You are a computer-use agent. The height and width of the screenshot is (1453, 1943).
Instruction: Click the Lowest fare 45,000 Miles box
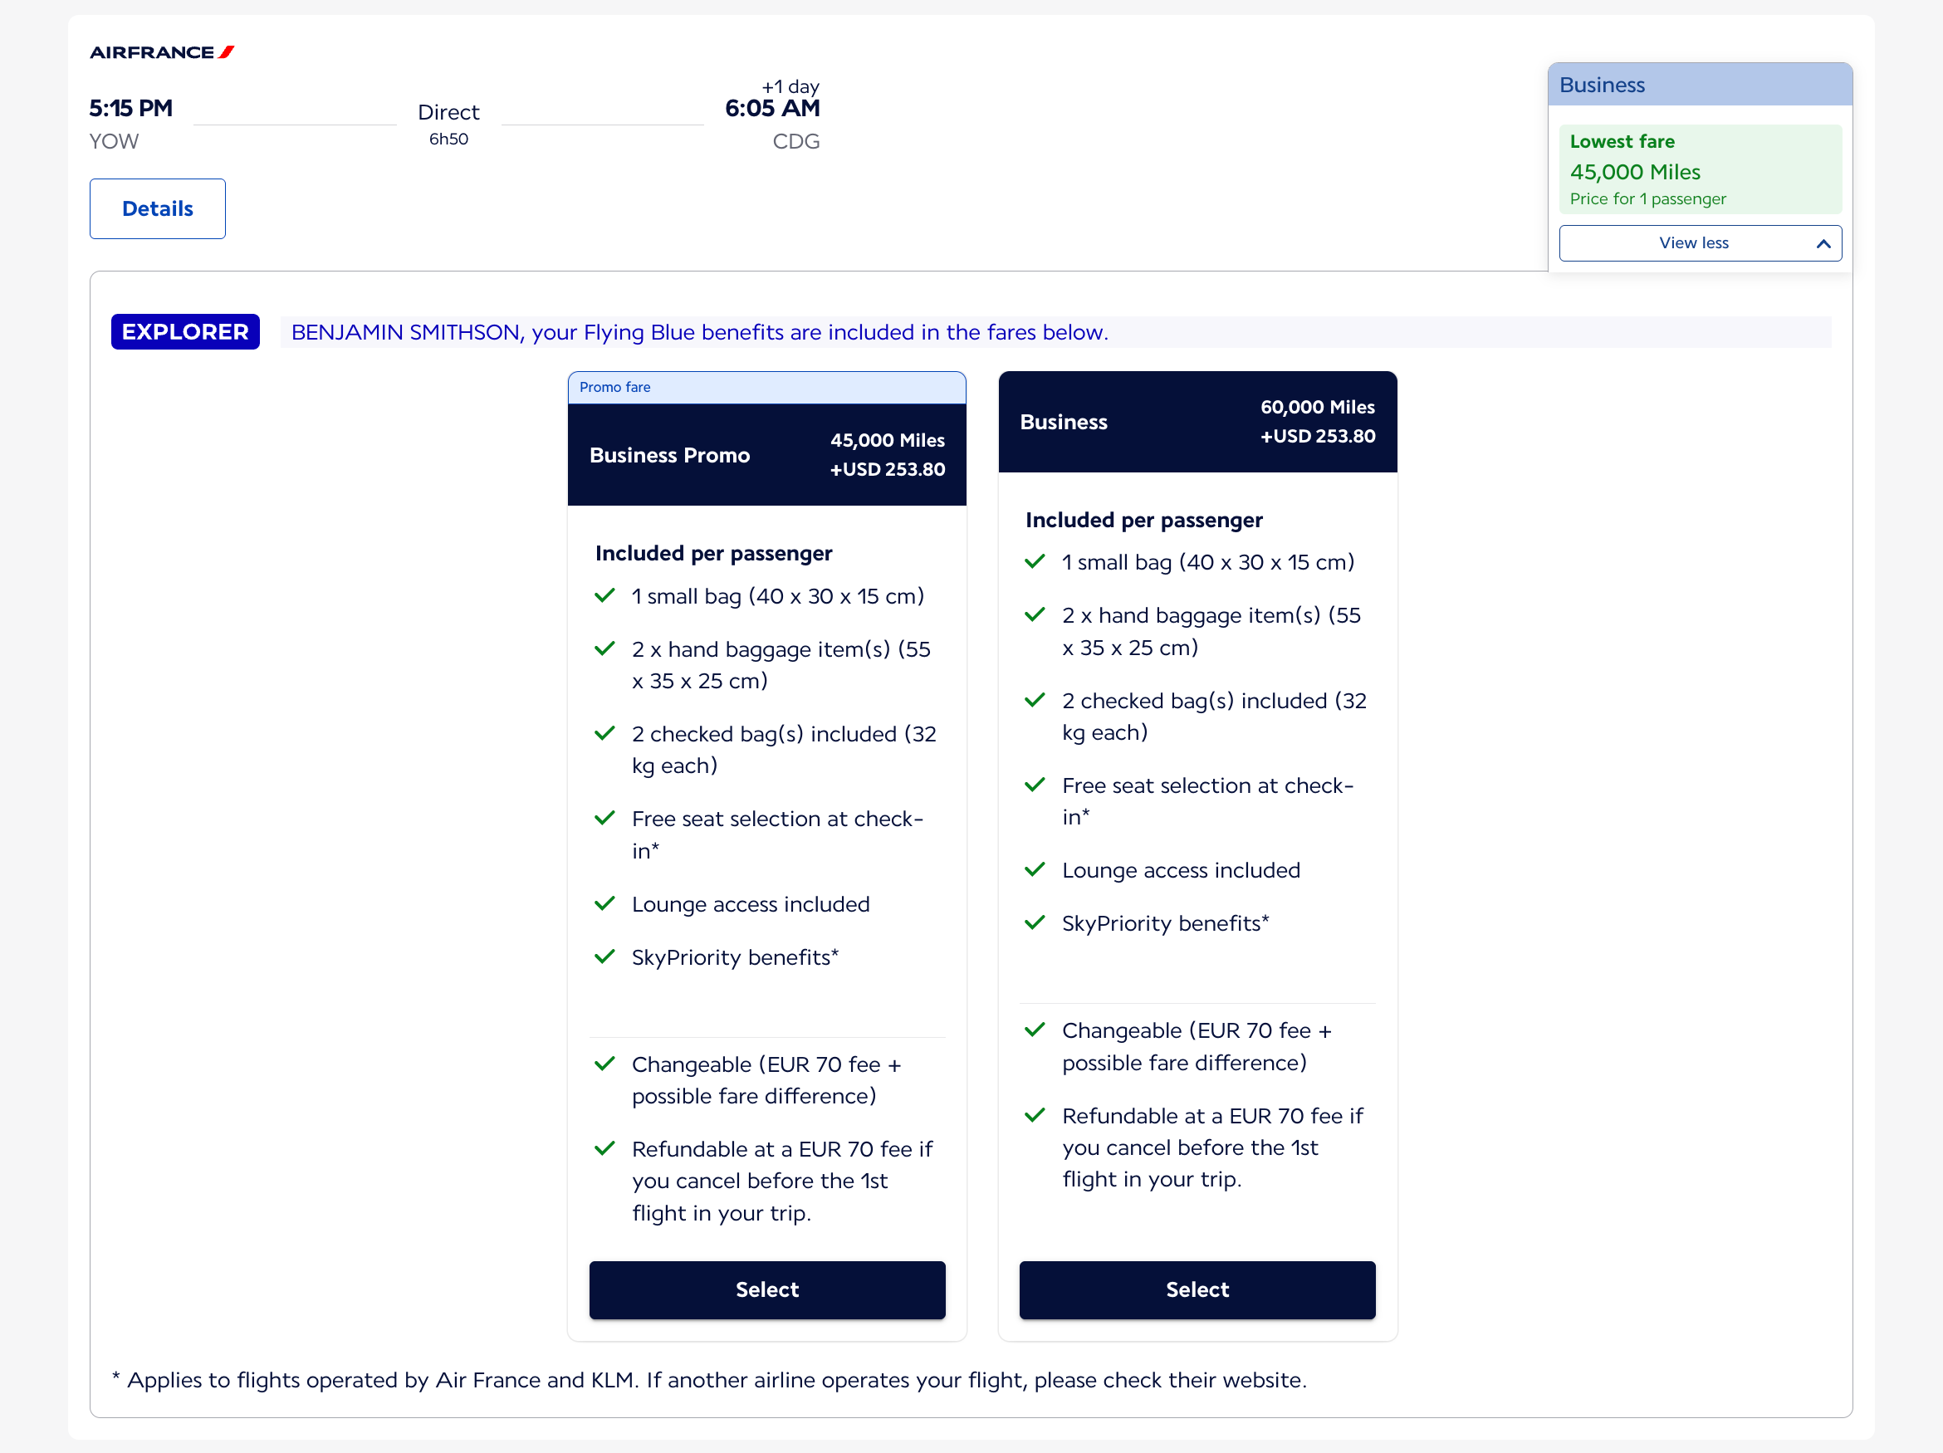pos(1700,169)
